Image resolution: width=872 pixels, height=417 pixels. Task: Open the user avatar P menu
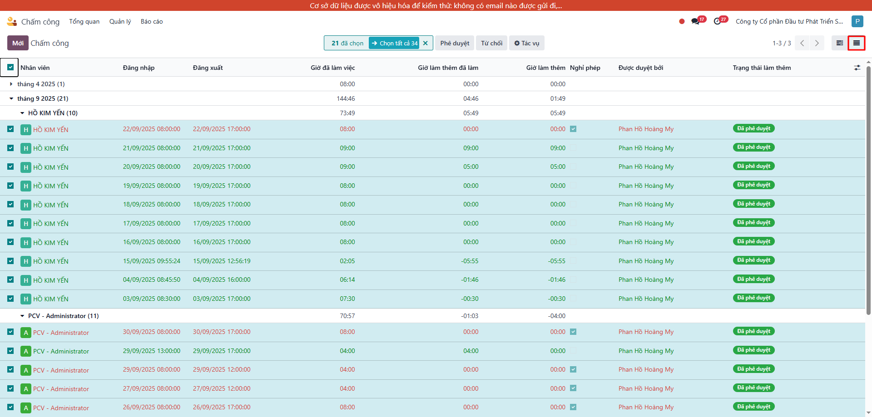(x=857, y=21)
